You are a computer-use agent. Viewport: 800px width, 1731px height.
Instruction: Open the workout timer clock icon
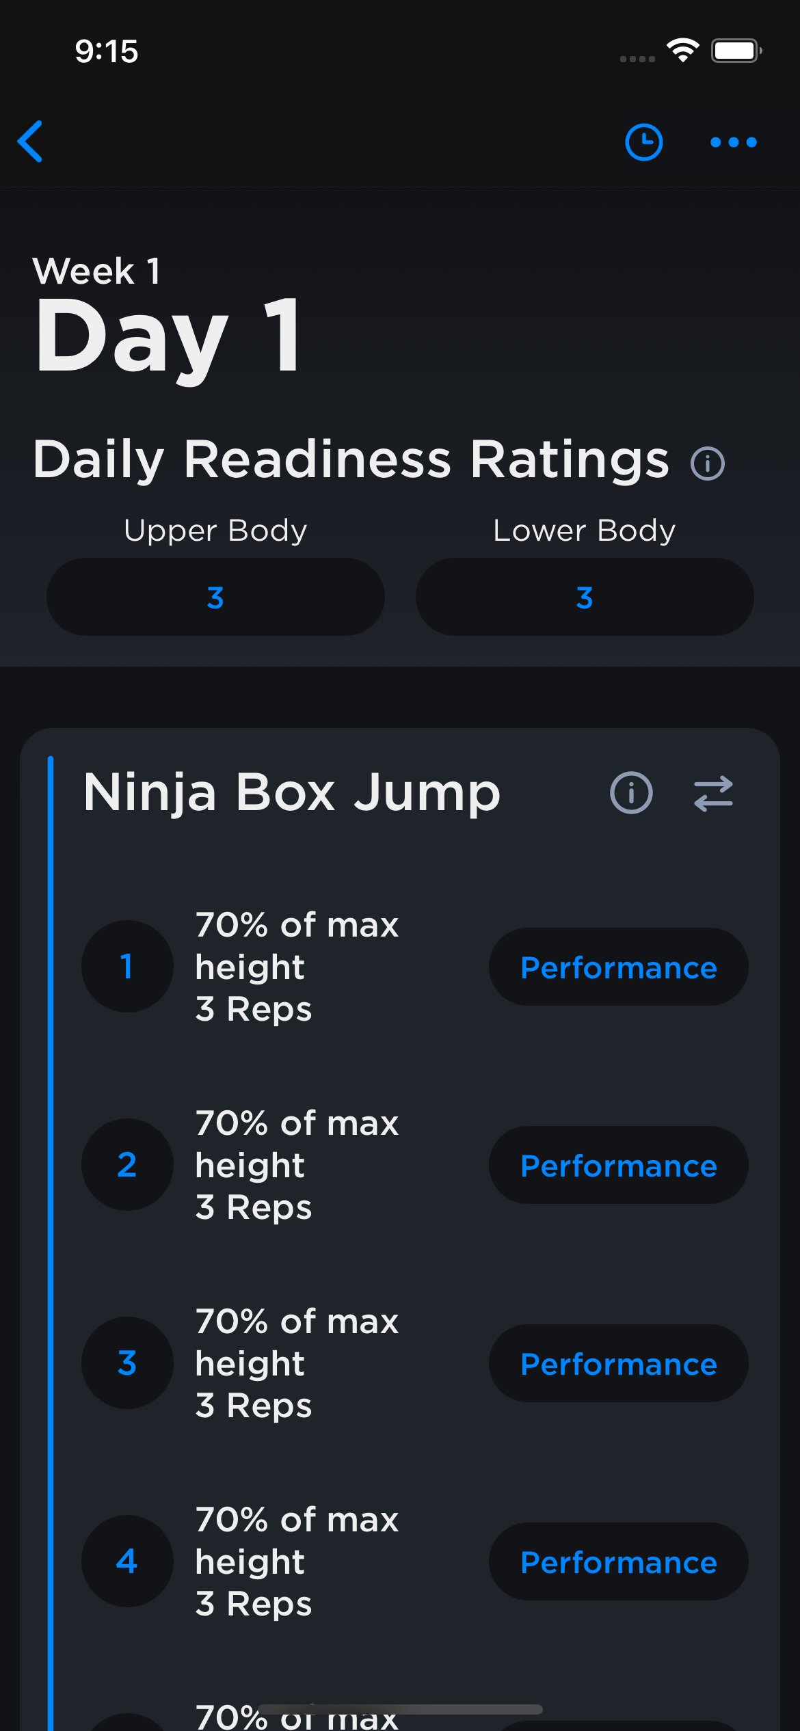[643, 142]
